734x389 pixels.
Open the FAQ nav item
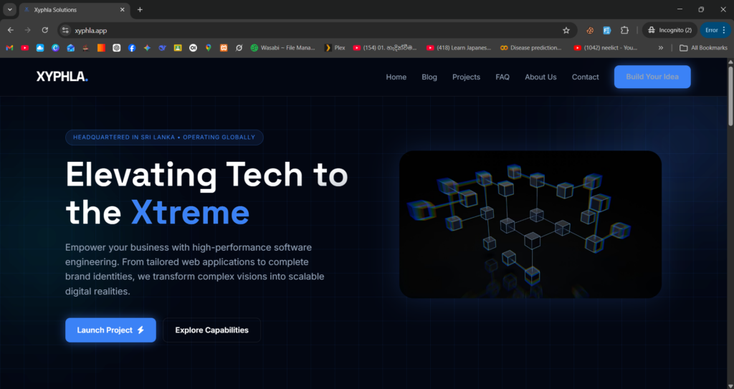pyautogui.click(x=502, y=77)
